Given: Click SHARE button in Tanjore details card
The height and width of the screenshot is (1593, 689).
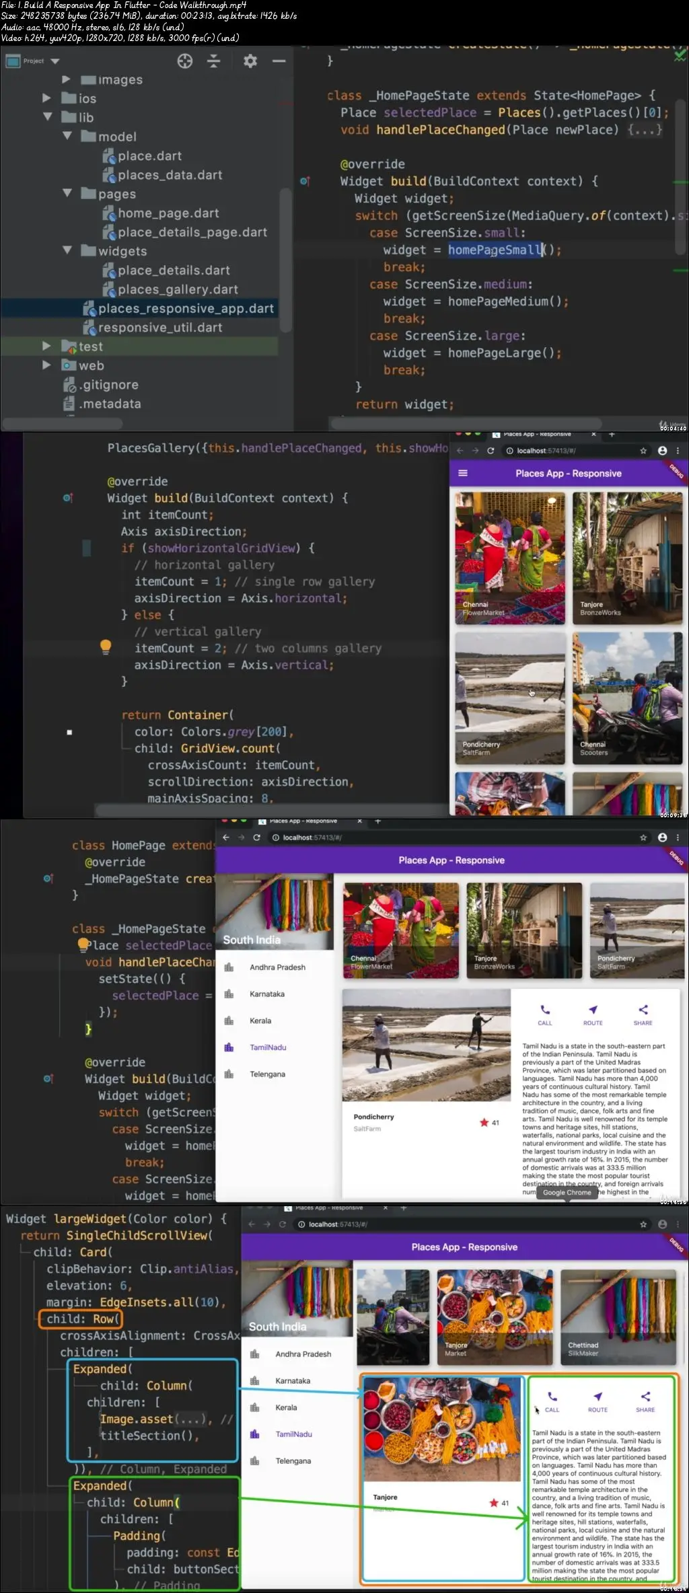Looking at the screenshot, I should pos(645,1402).
